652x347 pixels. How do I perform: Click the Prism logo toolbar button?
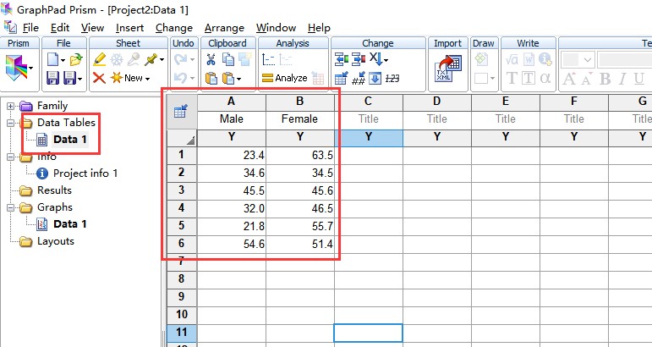(x=16, y=69)
